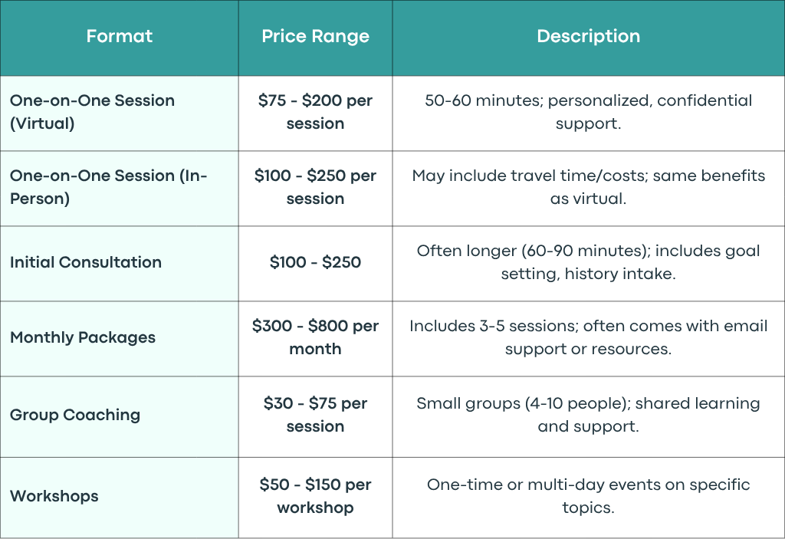Screen dimensions: 785x539
Task: Click the Small groups (4-10 people) description
Action: [x=588, y=415]
